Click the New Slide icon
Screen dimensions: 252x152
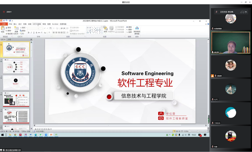point(16,30)
